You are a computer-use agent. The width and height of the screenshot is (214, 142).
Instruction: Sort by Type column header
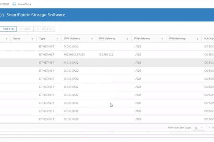tap(42, 39)
